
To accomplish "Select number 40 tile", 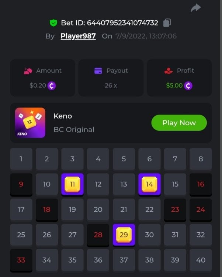I will pos(201,260).
